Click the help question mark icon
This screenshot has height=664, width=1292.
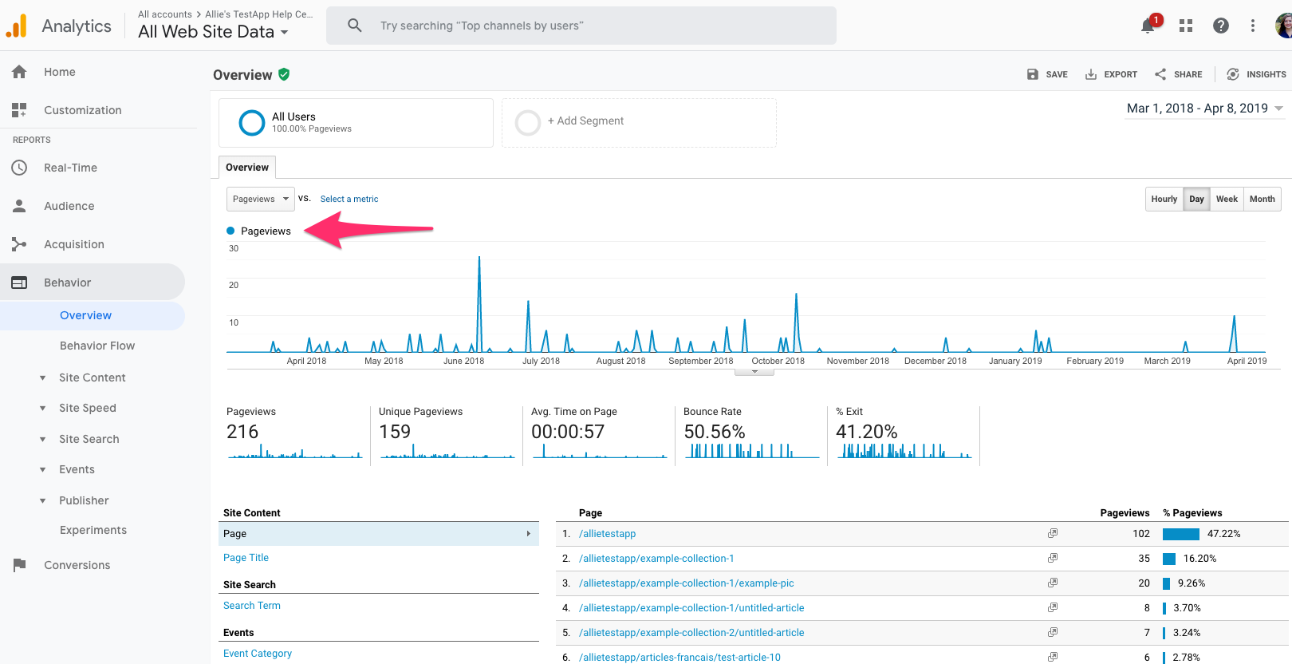click(1221, 26)
